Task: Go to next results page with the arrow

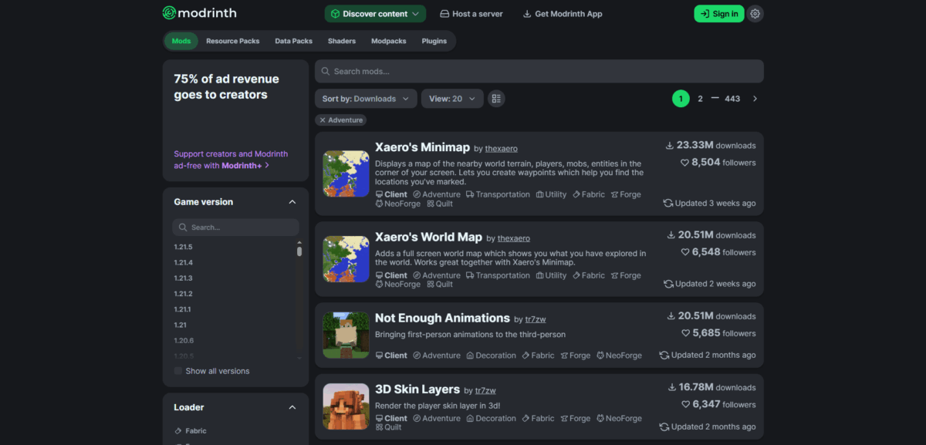Action: (755, 98)
